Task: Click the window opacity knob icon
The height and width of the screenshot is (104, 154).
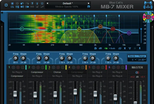Action: [88, 7]
